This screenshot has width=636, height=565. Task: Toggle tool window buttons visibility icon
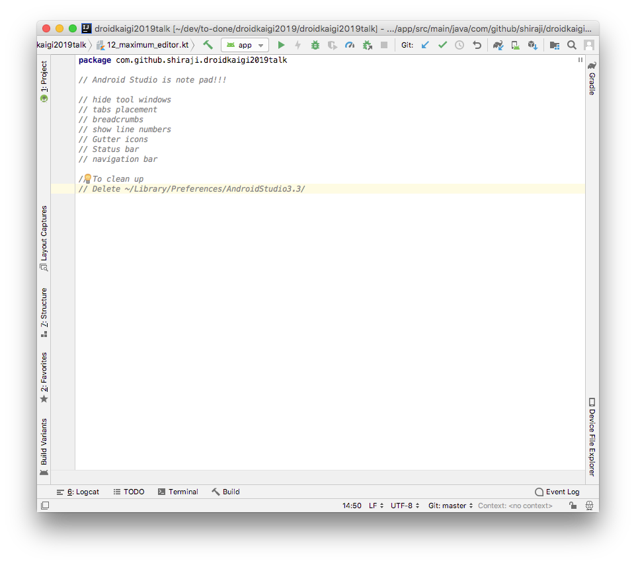(x=45, y=506)
